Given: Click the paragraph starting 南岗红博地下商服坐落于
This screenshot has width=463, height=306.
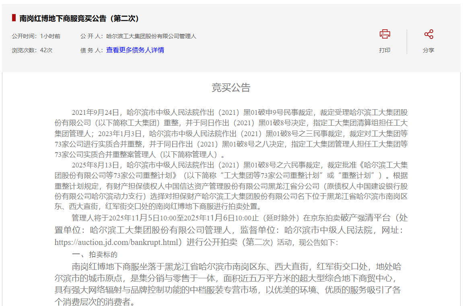Looking at the screenshot, I should click(x=228, y=284).
